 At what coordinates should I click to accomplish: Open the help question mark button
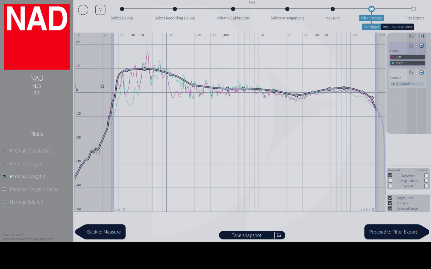pos(100,10)
